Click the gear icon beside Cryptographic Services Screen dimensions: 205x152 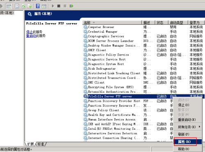[x=85, y=36]
